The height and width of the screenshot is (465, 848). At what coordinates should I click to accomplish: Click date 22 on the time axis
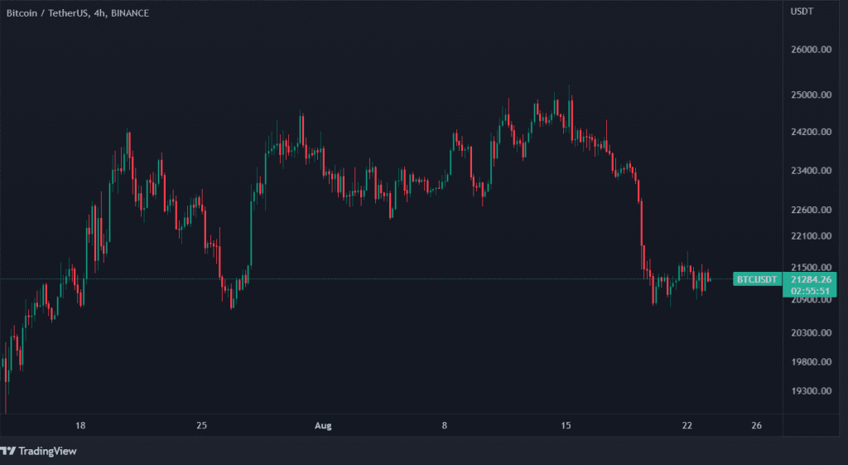click(x=687, y=425)
